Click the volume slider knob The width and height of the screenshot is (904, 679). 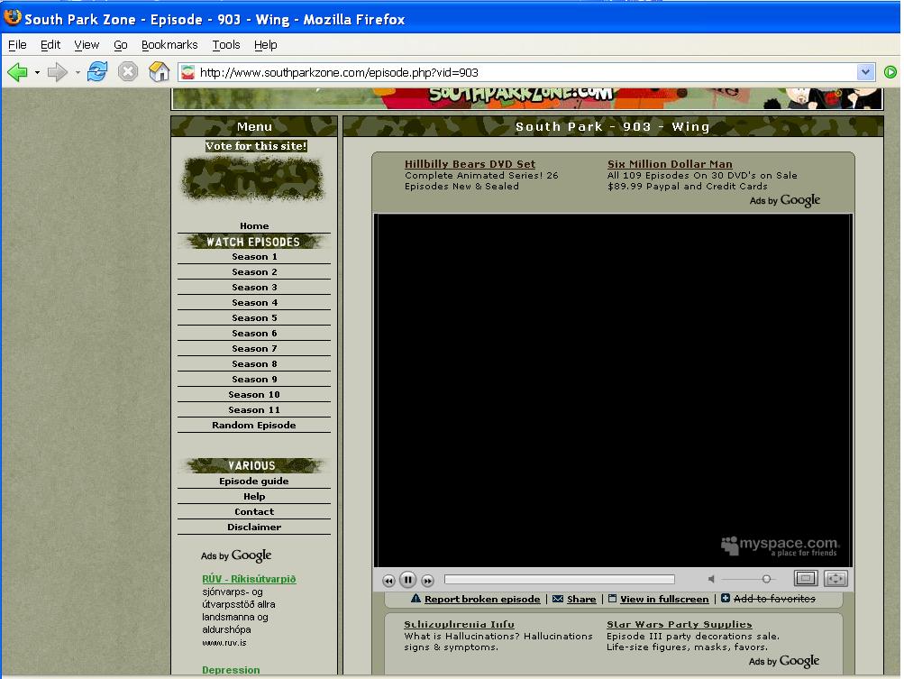[x=766, y=579]
